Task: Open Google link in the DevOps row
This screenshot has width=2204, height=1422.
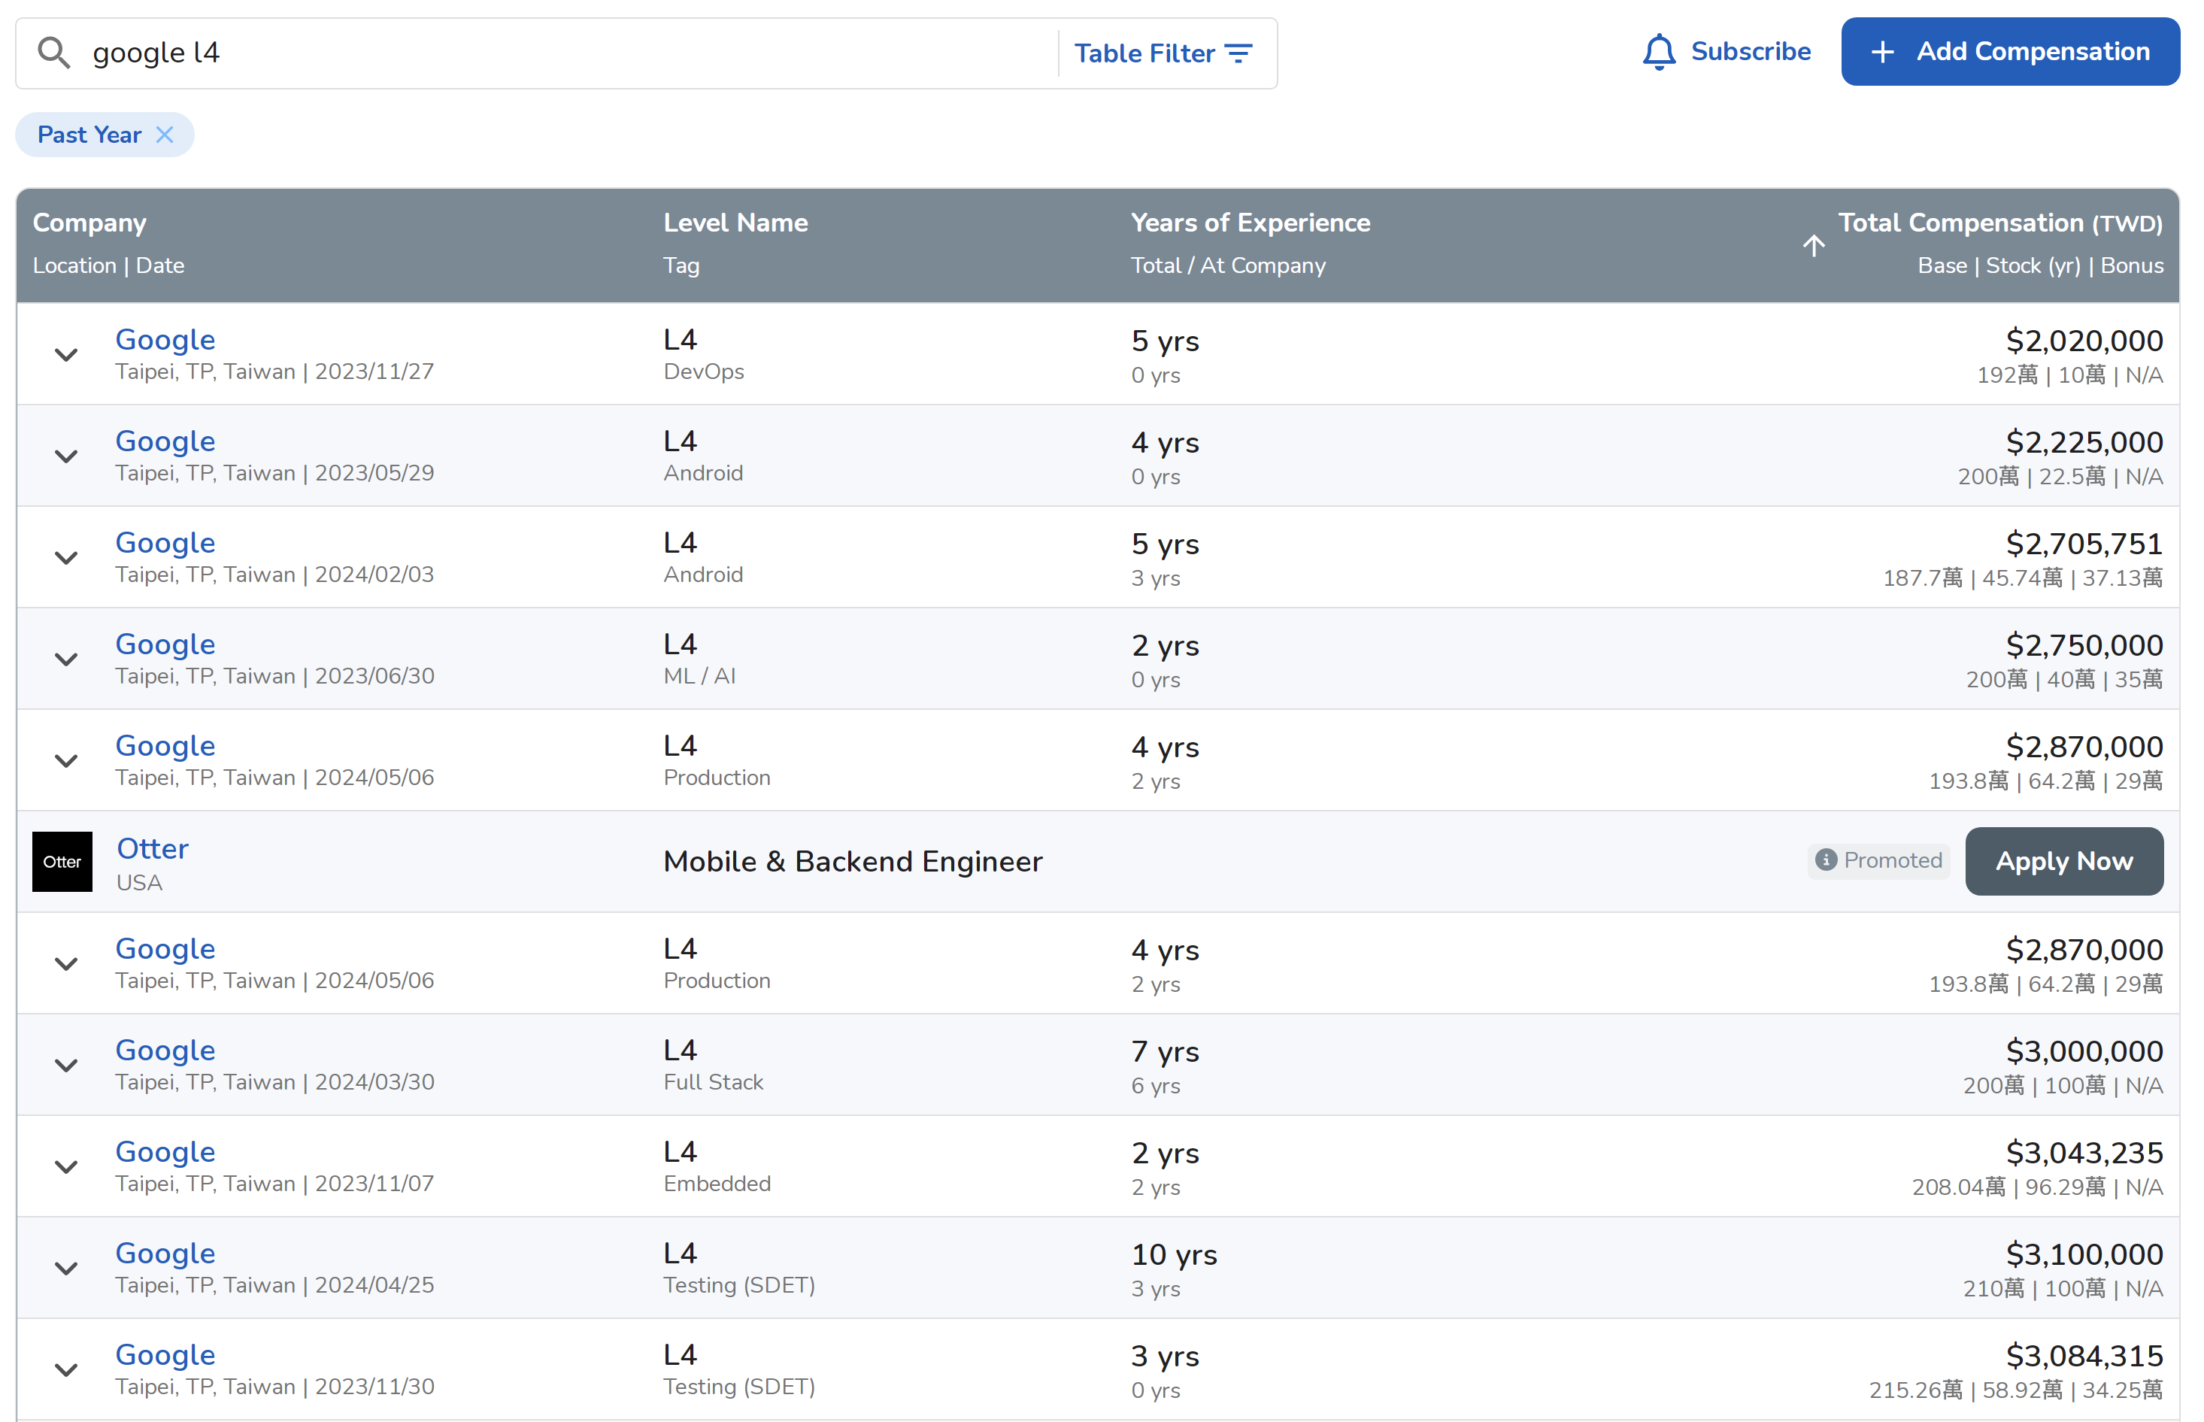Action: coord(165,340)
